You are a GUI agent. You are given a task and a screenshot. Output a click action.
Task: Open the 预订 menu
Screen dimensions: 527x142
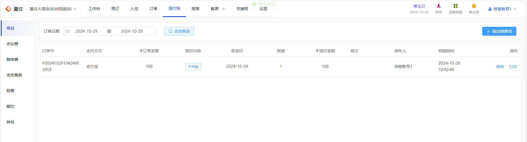point(115,9)
